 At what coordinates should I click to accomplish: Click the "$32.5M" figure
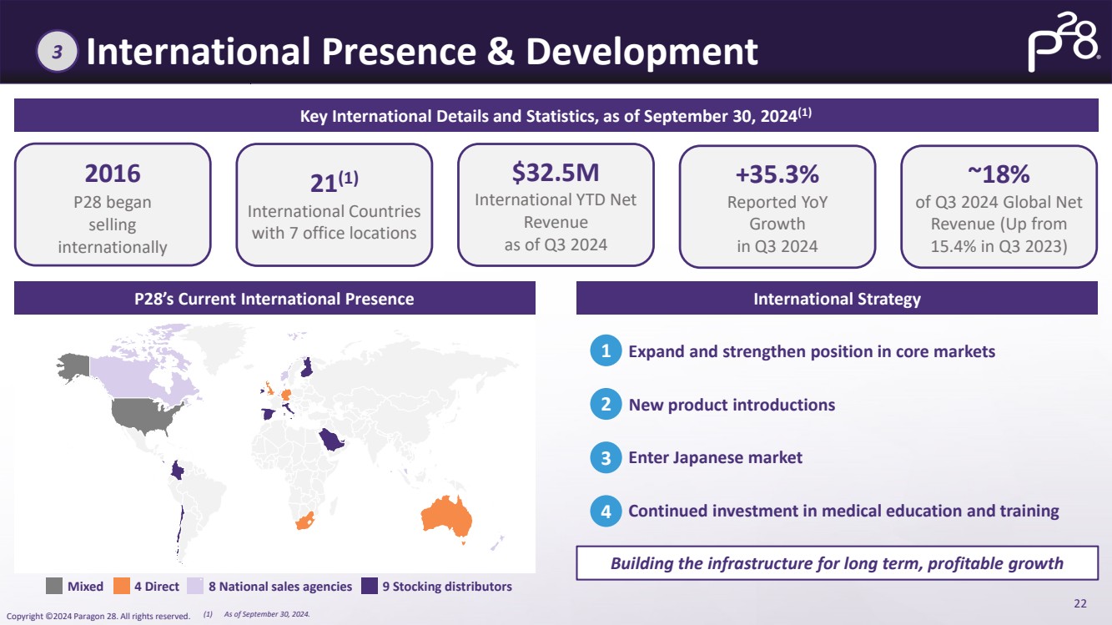pyautogui.click(x=556, y=173)
